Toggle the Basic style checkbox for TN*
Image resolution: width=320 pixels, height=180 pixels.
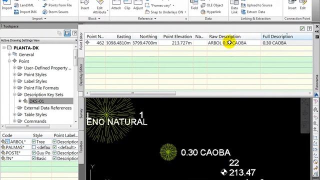coord(34,158)
